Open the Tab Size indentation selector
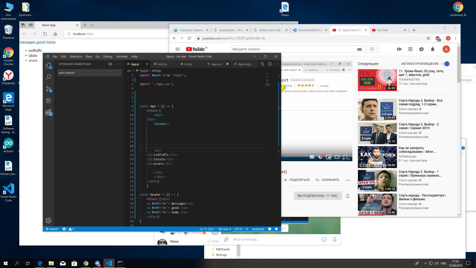The image size is (476, 268). coord(224,229)
